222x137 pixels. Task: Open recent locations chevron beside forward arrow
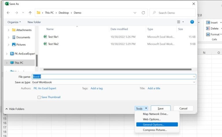23,13
